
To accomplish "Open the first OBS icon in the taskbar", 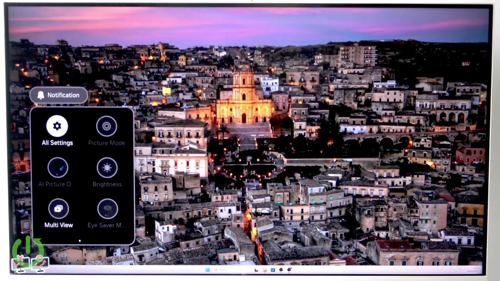I will click(281, 270).
